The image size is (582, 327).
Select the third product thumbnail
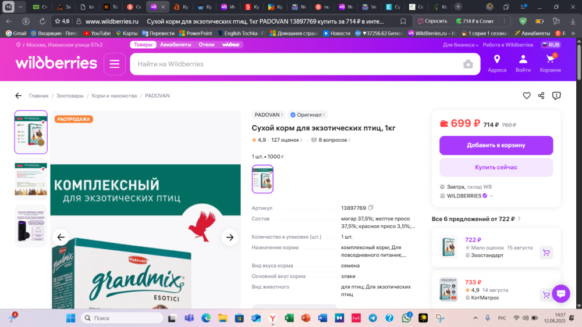click(x=31, y=226)
